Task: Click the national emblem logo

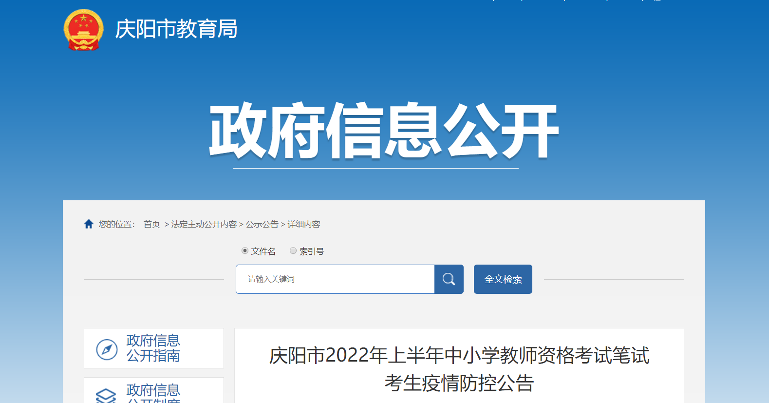Action: click(84, 30)
